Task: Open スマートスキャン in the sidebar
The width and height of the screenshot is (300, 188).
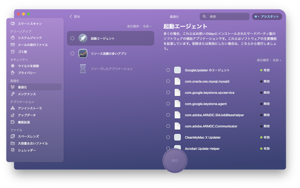Action: pos(30,24)
